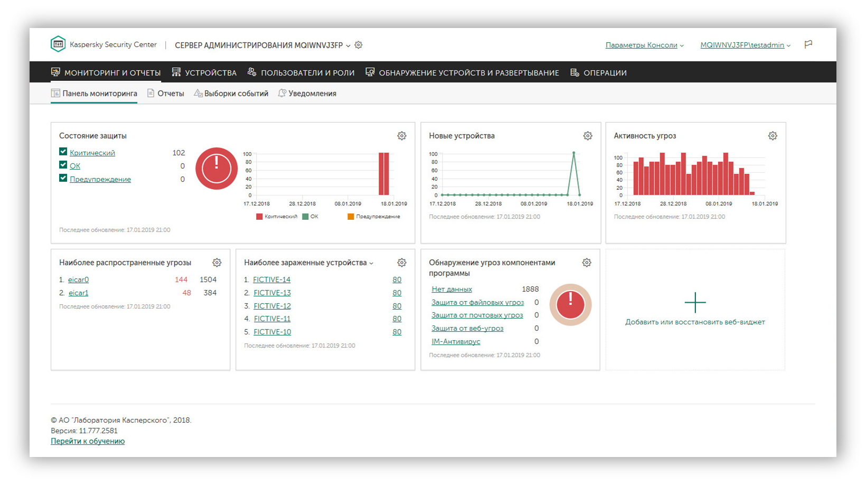Click Добавить или восстановить веб-виджет text

point(695,322)
